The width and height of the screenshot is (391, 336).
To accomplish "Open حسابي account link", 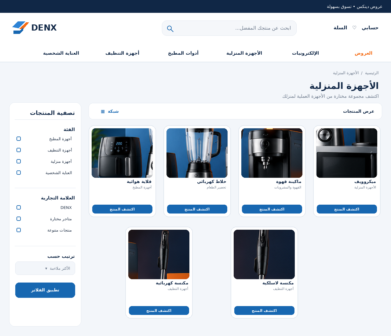I will (x=370, y=28).
